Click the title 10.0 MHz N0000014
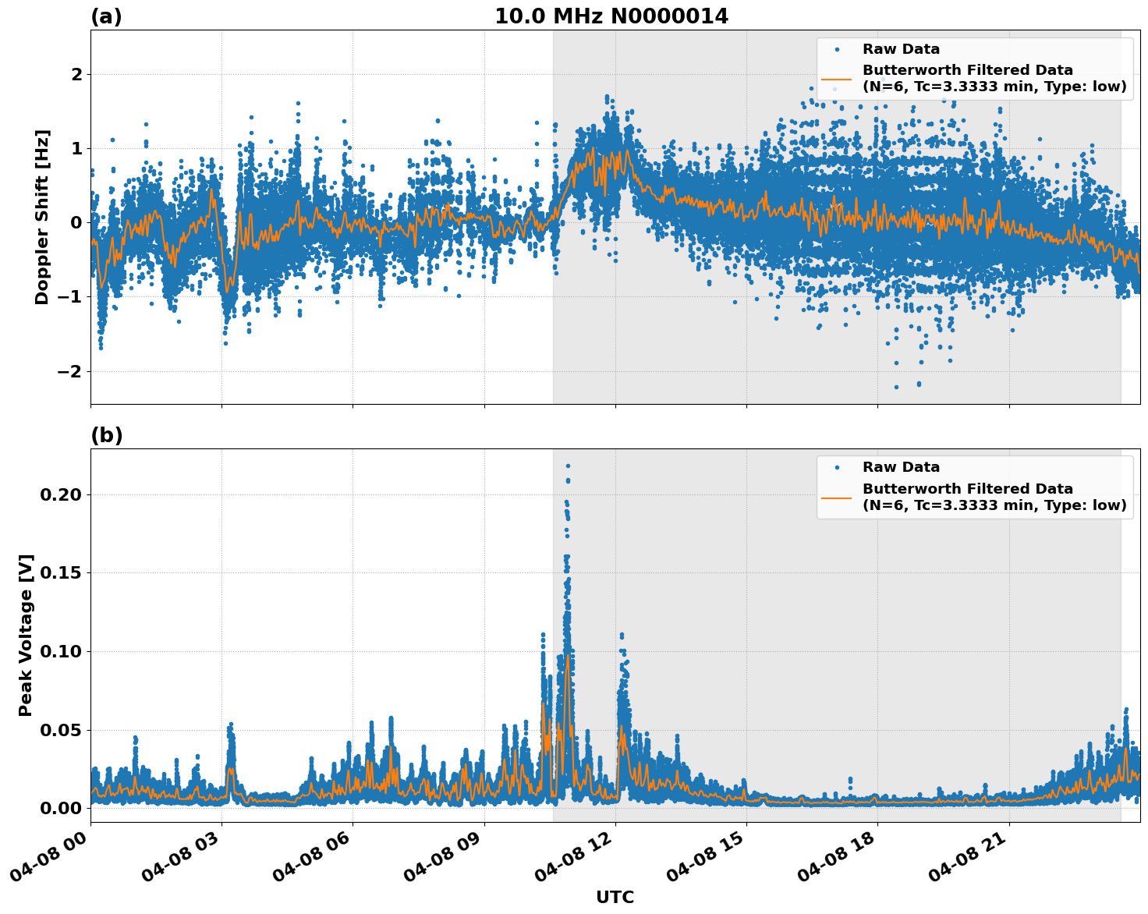1148x914 pixels. [612, 16]
